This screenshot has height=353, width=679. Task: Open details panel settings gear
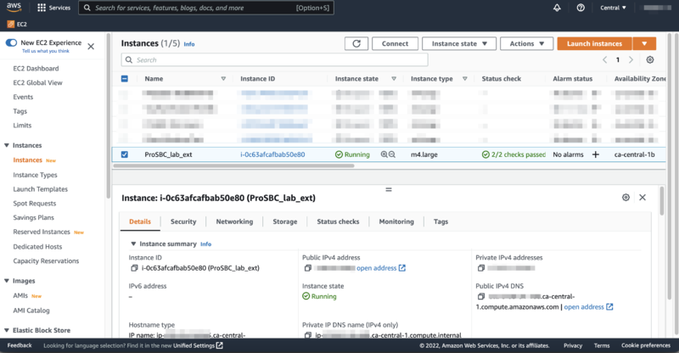click(x=626, y=197)
